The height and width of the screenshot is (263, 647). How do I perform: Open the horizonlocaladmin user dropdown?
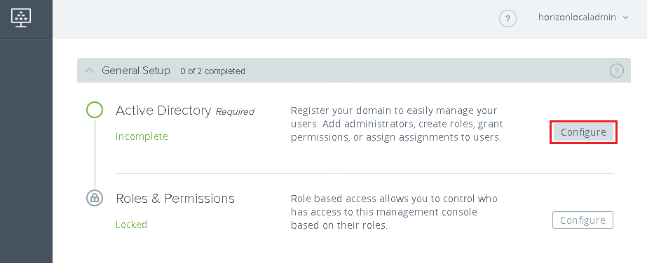[583, 17]
